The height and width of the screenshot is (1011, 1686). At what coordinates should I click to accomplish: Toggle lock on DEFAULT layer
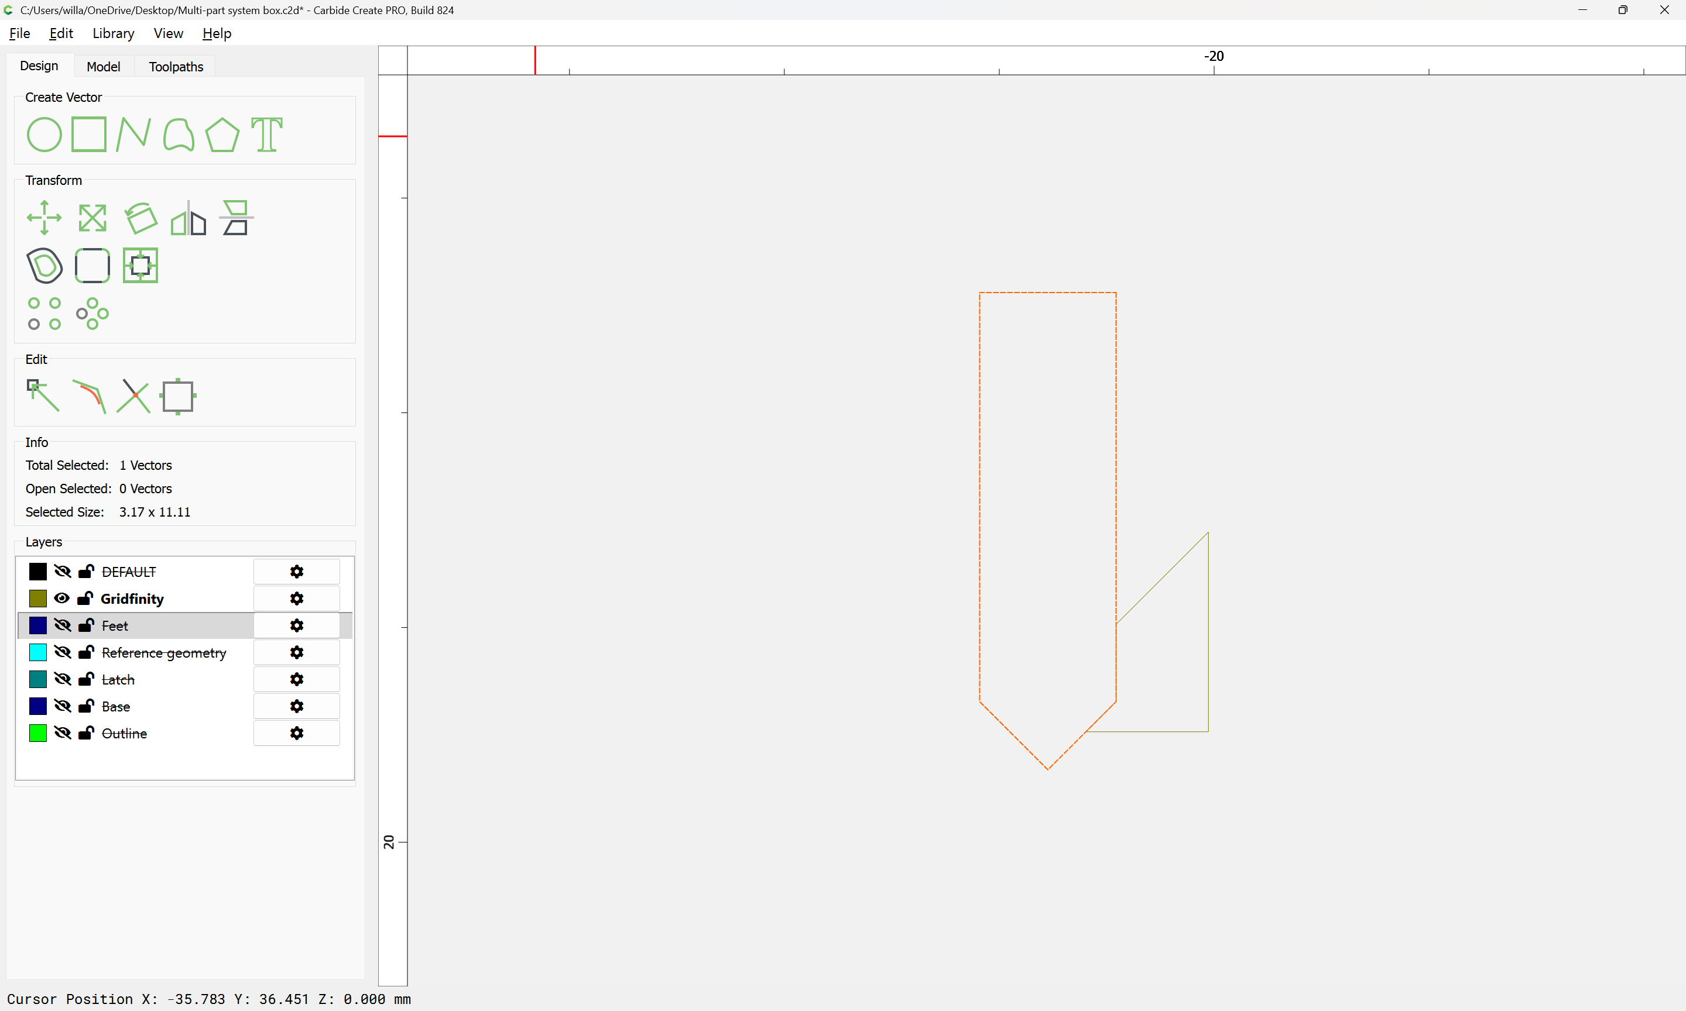point(86,571)
